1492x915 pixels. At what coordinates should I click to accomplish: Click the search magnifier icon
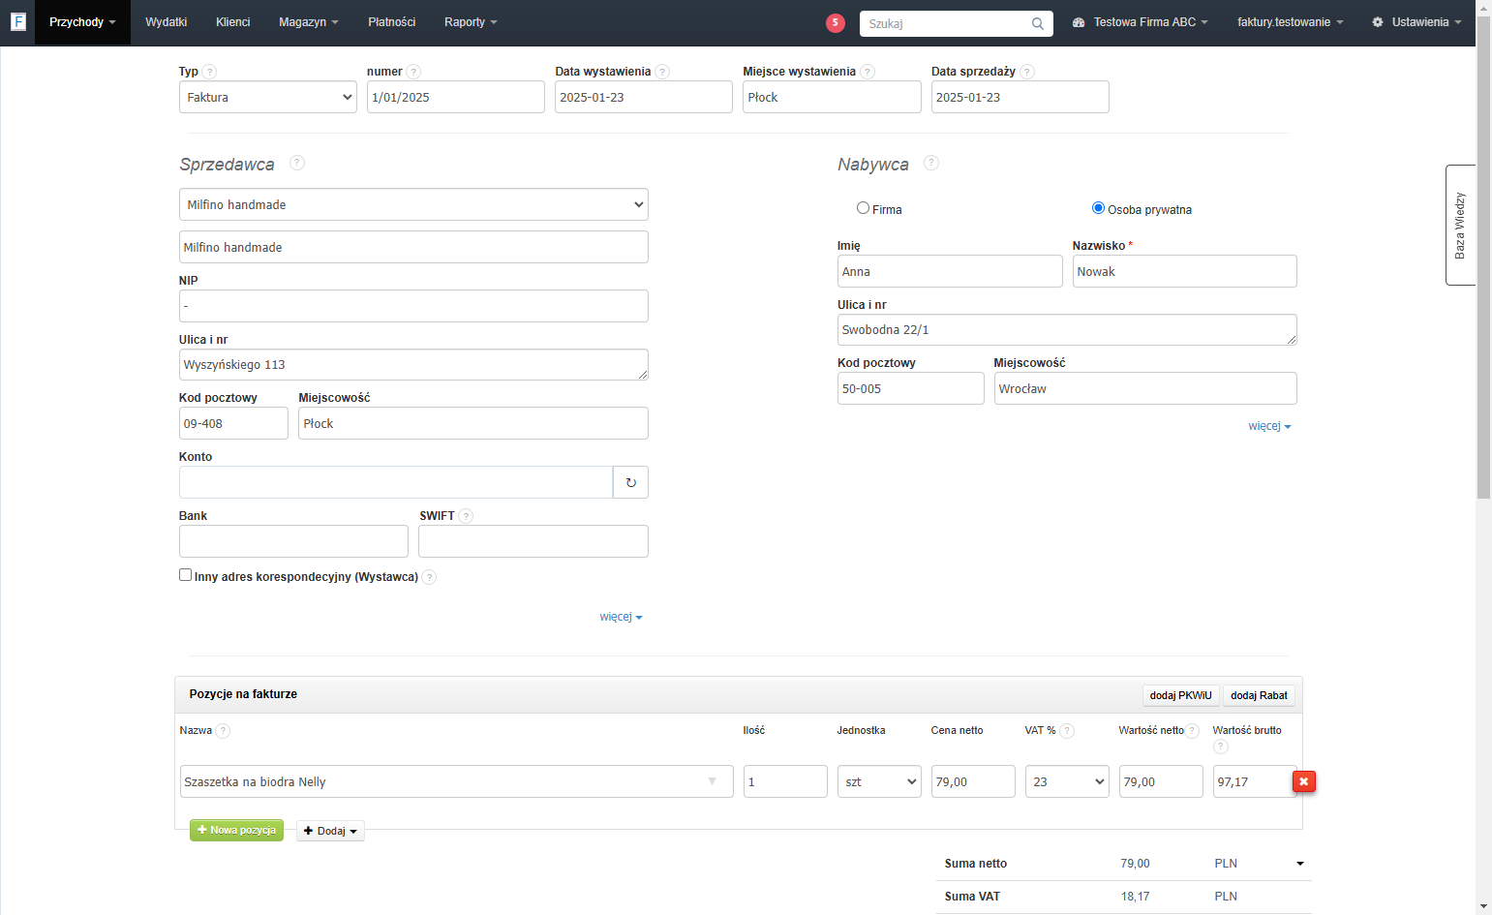pos(1038,23)
